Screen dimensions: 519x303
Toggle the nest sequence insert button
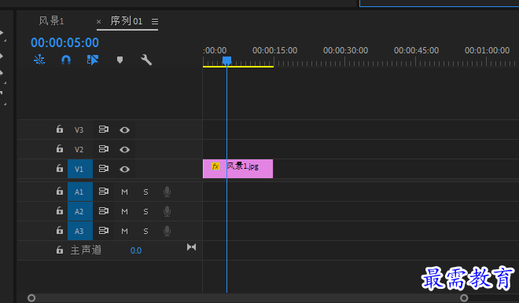click(x=39, y=60)
